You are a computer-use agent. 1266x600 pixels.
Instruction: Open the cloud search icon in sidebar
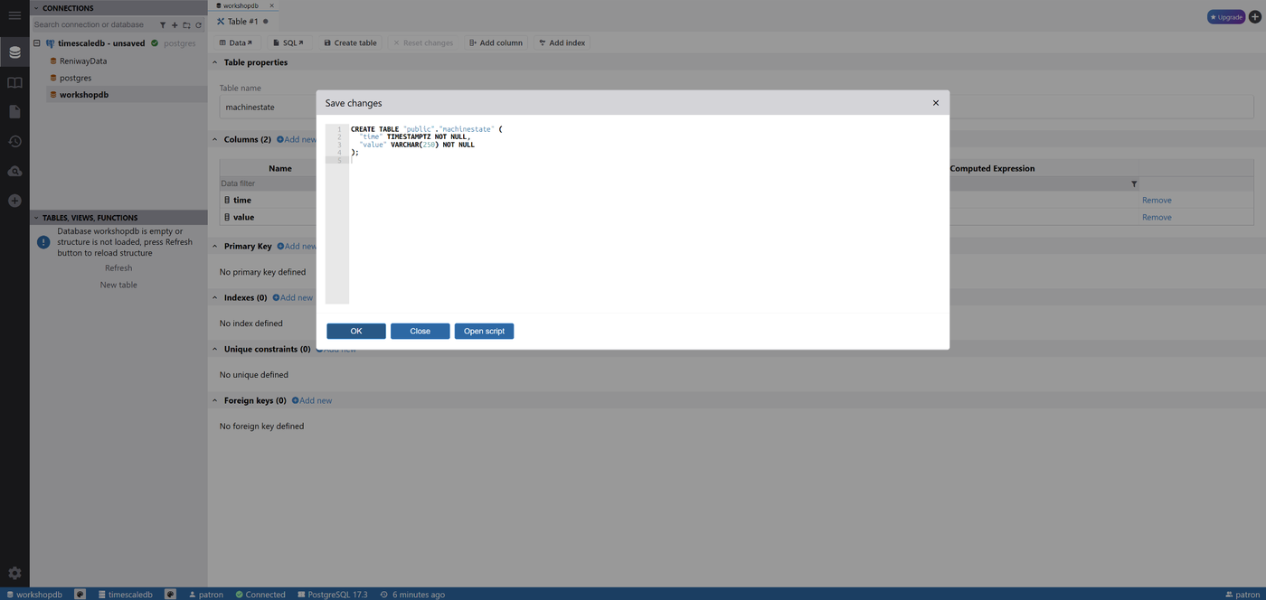click(x=14, y=171)
